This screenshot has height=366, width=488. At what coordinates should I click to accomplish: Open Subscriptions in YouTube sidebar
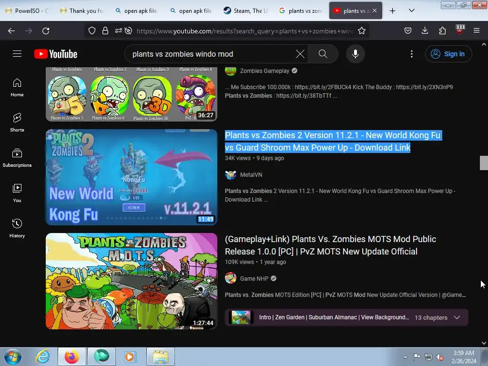[17, 158]
